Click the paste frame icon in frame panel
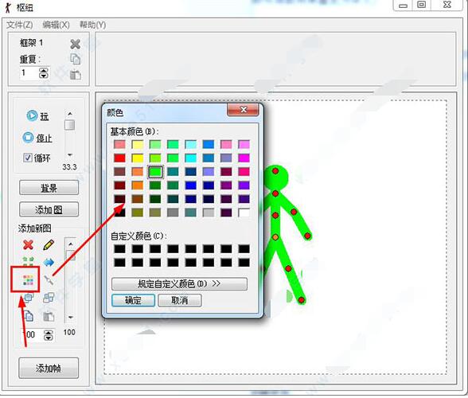468x398 pixels. click(x=75, y=74)
